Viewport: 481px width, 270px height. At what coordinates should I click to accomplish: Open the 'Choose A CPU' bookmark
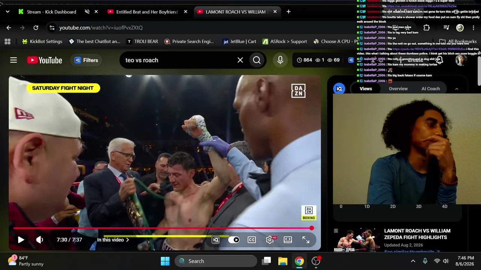336,42
